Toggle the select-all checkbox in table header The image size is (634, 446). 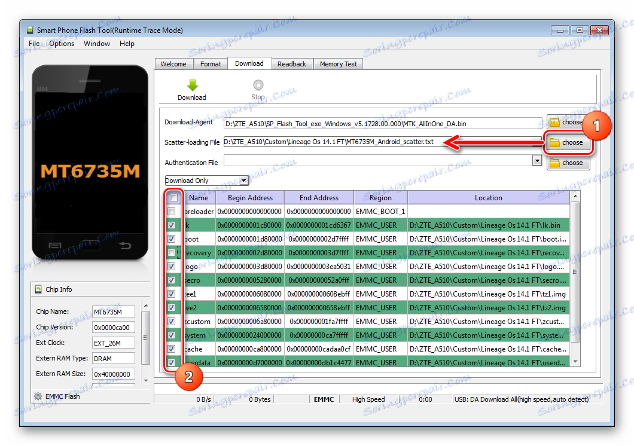174,197
